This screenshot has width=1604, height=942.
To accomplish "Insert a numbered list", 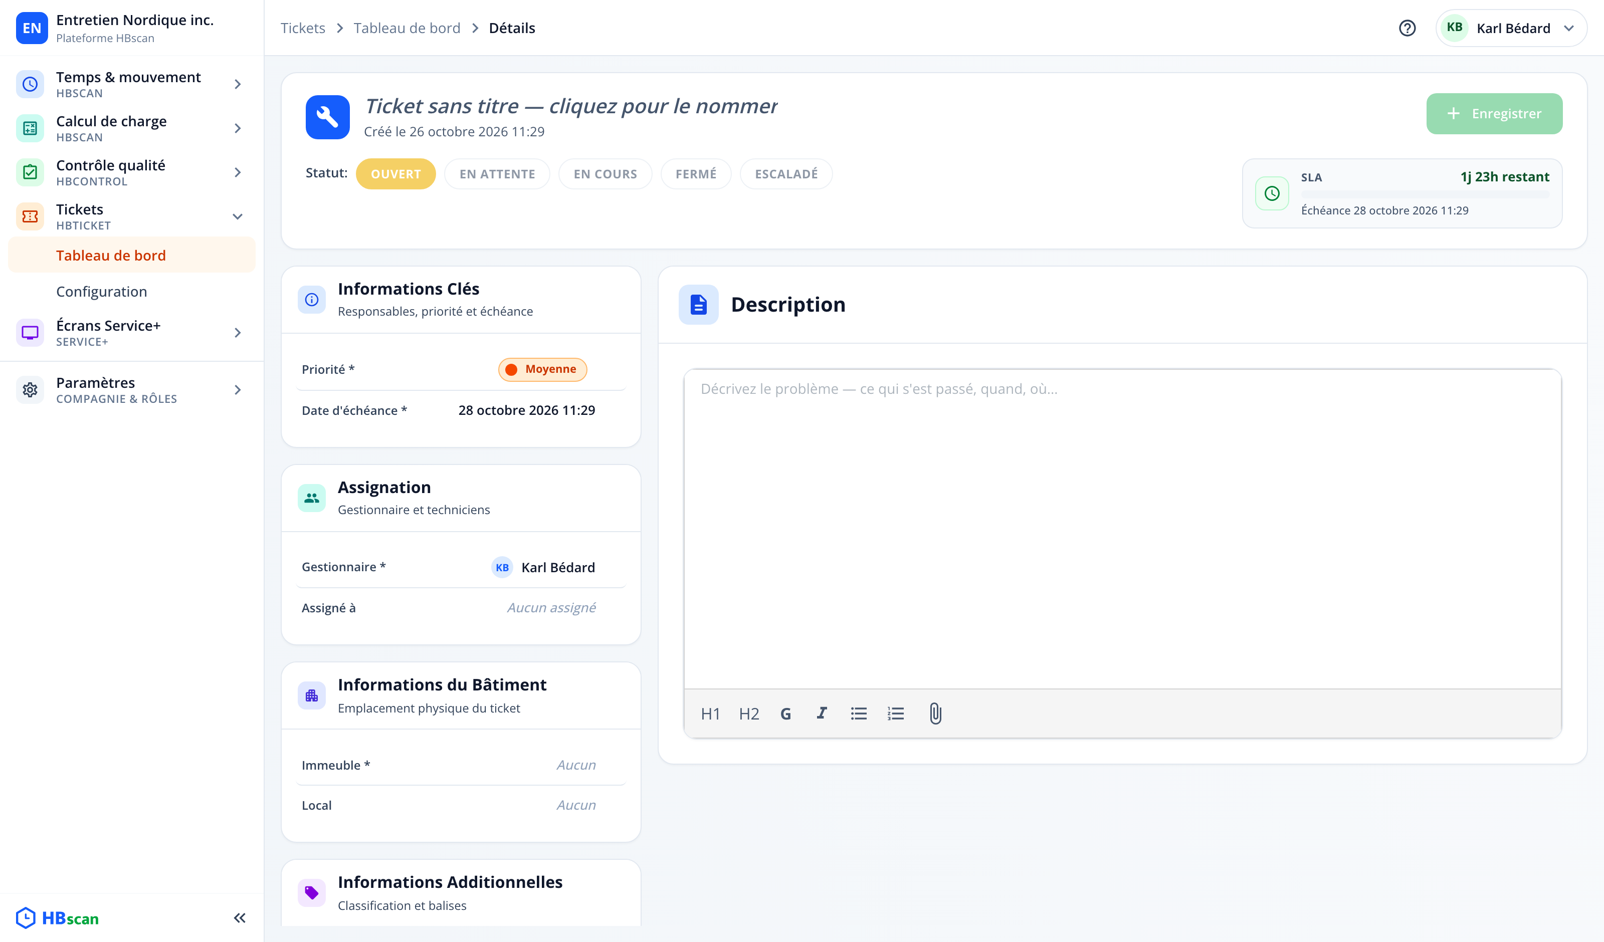I will click(896, 714).
